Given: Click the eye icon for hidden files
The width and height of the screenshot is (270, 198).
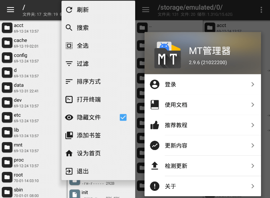Looking at the screenshot, I should (69, 117).
